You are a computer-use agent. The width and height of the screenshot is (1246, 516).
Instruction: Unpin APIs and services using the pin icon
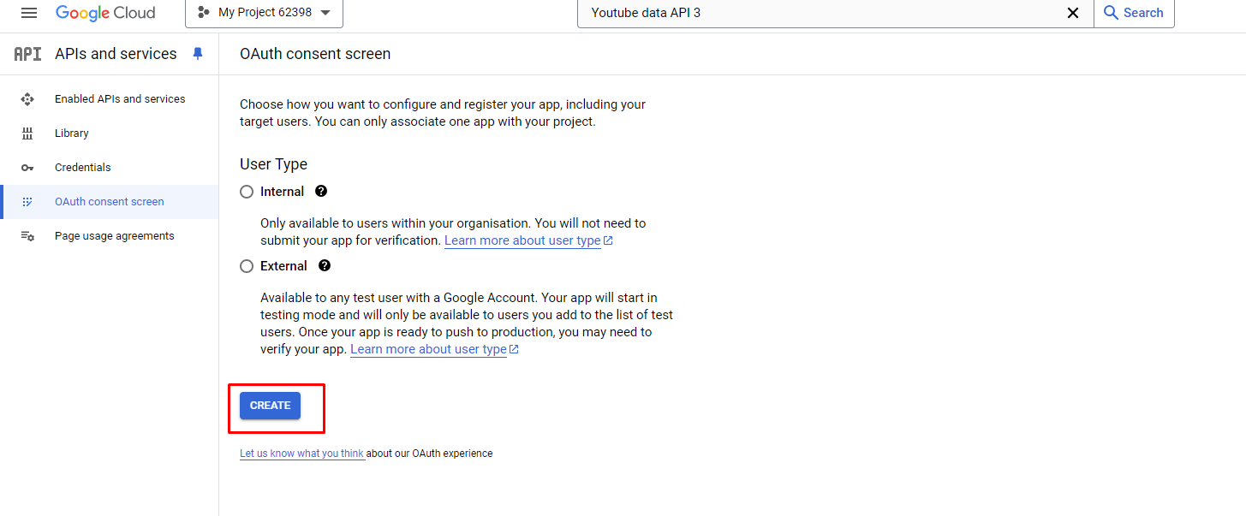click(198, 53)
